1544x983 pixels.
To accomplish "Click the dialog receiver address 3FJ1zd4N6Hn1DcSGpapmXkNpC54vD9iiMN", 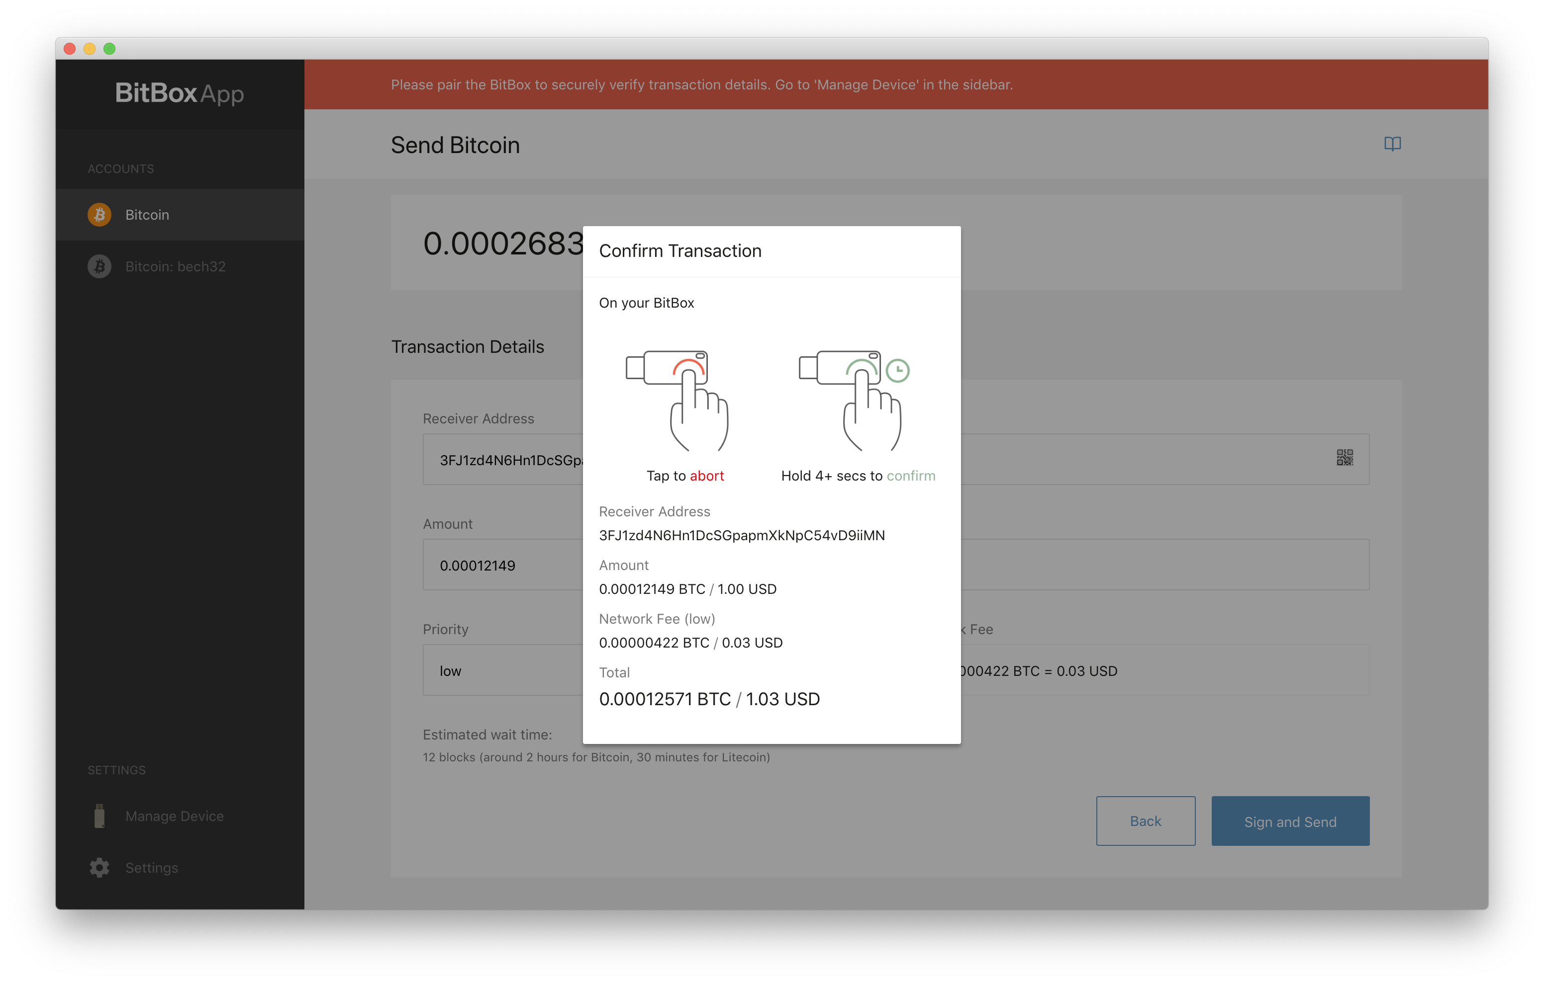I will coord(742,535).
